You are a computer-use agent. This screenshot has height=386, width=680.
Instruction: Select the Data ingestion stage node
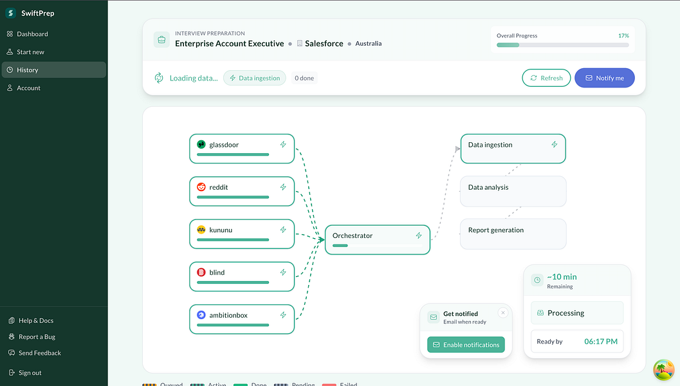click(x=513, y=149)
